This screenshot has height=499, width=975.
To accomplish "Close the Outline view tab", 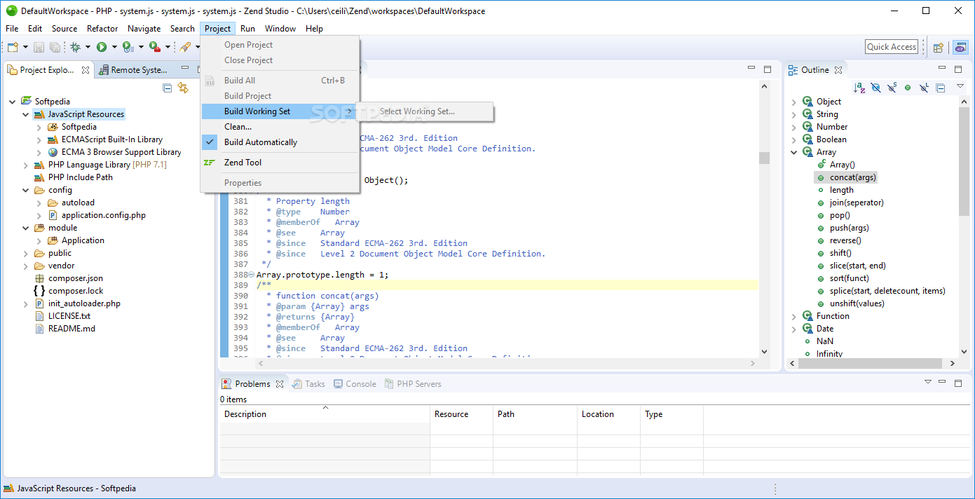I will [x=838, y=70].
